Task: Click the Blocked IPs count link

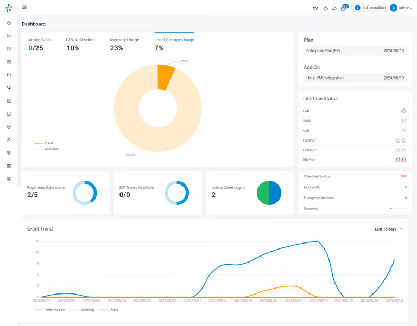Action: click(405, 187)
